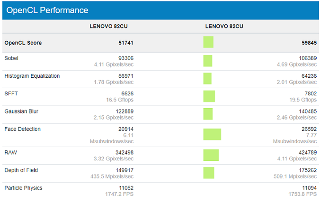Select the OpenCL Score value 51741
Viewport: 320px width, 204px height.
pos(126,43)
